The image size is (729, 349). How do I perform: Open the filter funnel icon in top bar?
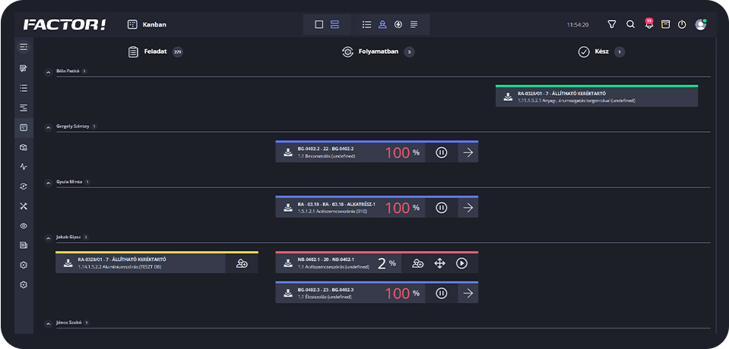612,24
